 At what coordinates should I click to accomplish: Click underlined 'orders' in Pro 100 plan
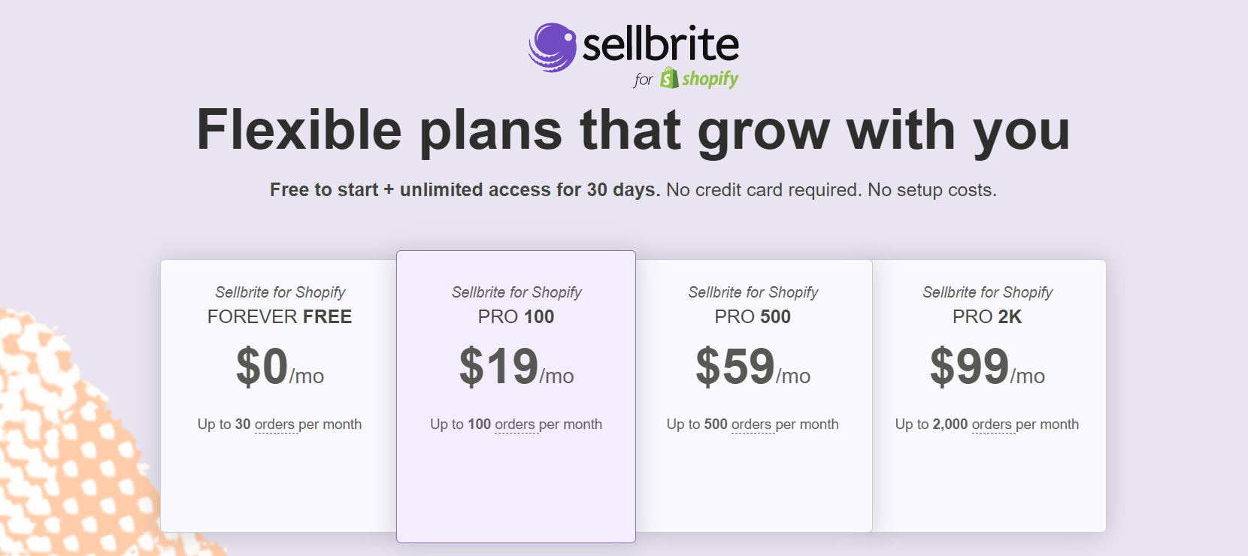515,425
